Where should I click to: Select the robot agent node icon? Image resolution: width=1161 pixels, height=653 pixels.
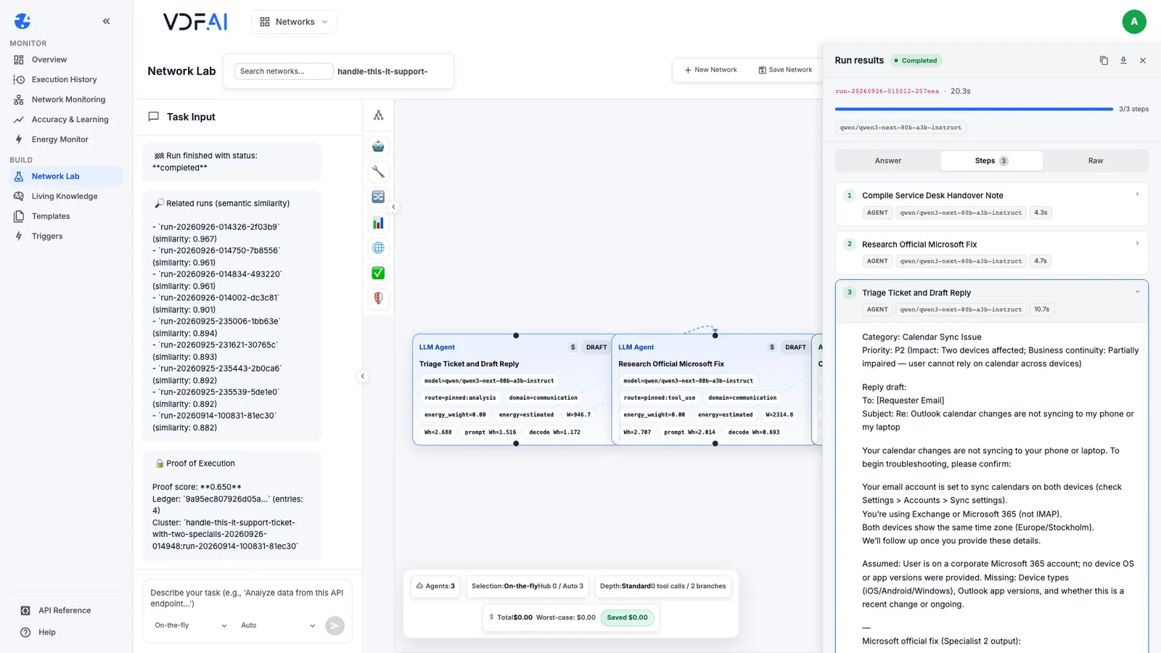378,147
